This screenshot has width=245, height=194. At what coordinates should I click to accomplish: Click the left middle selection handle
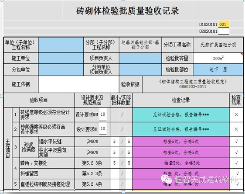point(1,96)
